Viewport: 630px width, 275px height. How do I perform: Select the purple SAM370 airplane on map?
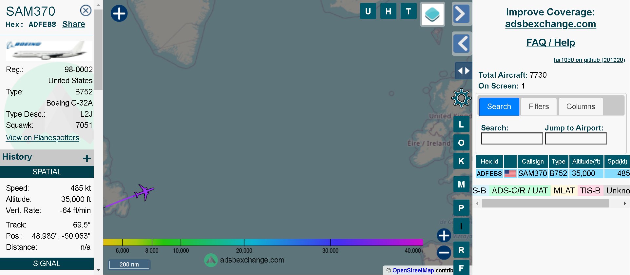click(x=144, y=192)
